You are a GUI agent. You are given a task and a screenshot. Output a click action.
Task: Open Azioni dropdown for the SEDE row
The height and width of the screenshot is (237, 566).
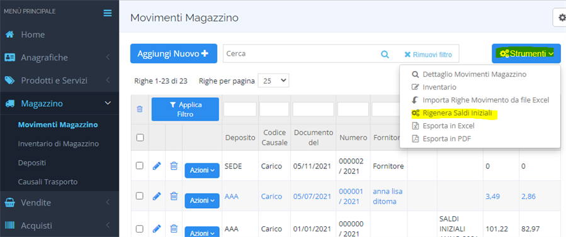coord(202,170)
